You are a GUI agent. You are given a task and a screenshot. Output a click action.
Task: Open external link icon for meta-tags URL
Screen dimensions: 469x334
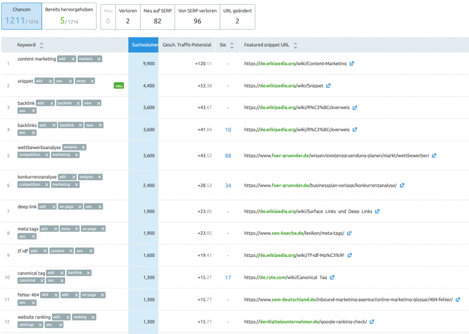pos(349,233)
